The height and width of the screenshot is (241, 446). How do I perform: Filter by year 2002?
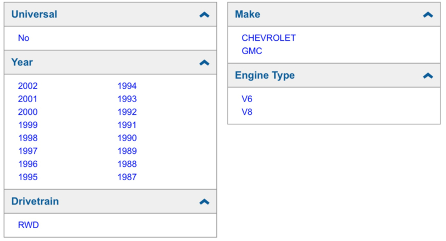(28, 86)
